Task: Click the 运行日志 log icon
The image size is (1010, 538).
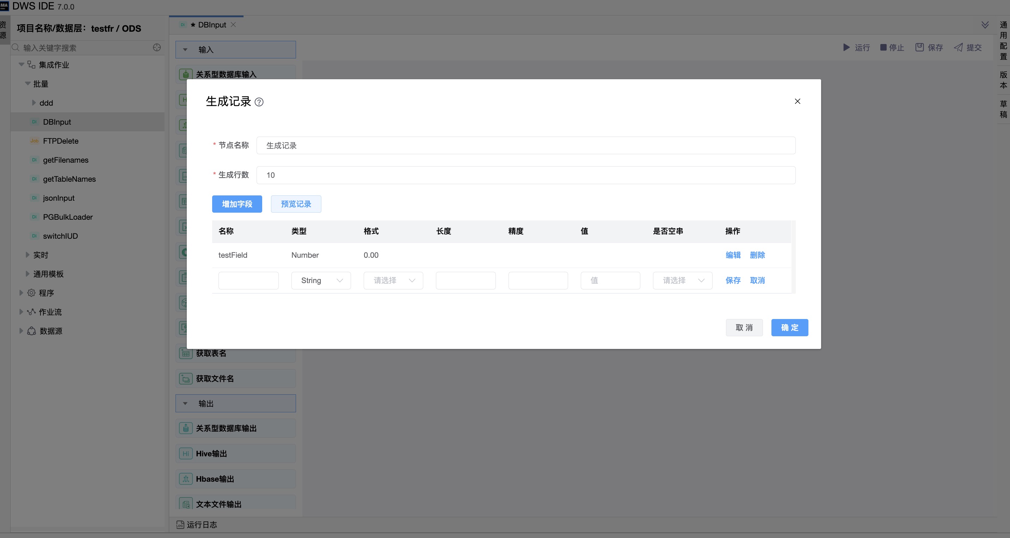Action: click(180, 525)
